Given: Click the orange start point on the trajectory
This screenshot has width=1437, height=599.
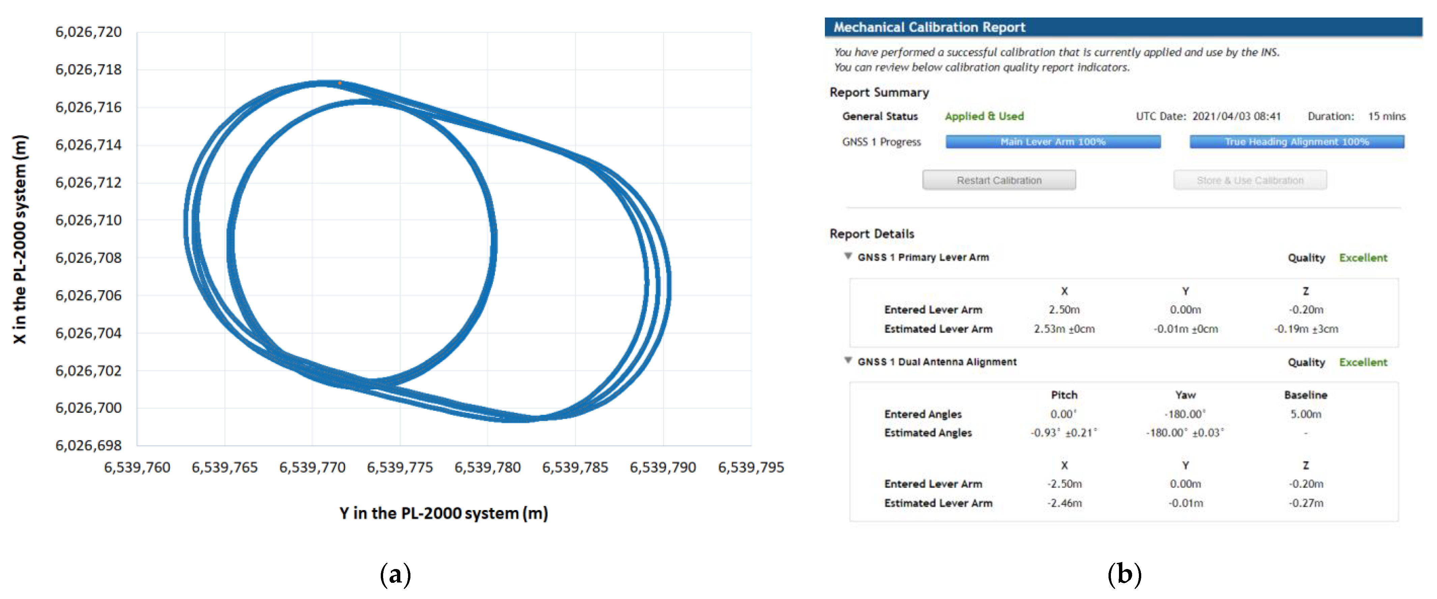Looking at the screenshot, I should tap(340, 83).
